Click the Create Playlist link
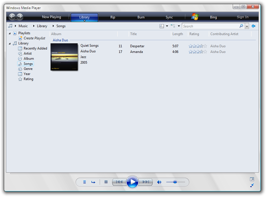Screen dimensions: 266x197 click(34, 38)
